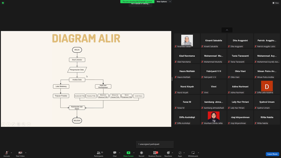Open audio options arrow beside Unmute
This screenshot has width=281, height=158.
[x=11, y=153]
